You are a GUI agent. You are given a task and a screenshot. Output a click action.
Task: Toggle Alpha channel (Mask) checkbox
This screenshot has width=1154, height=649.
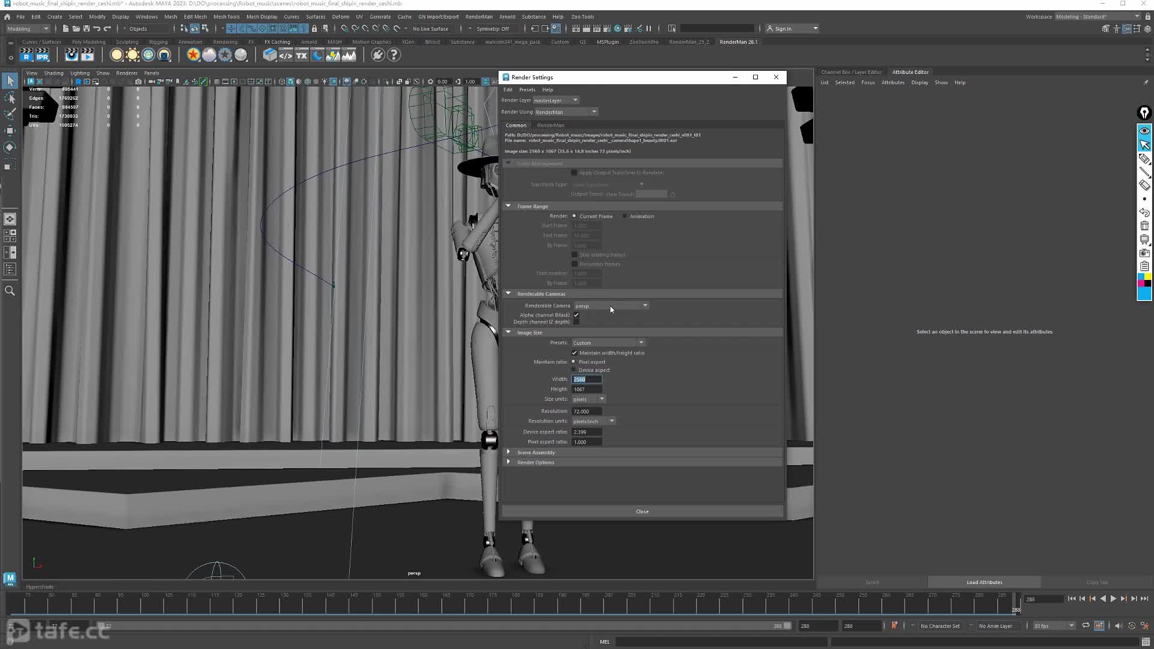(576, 315)
